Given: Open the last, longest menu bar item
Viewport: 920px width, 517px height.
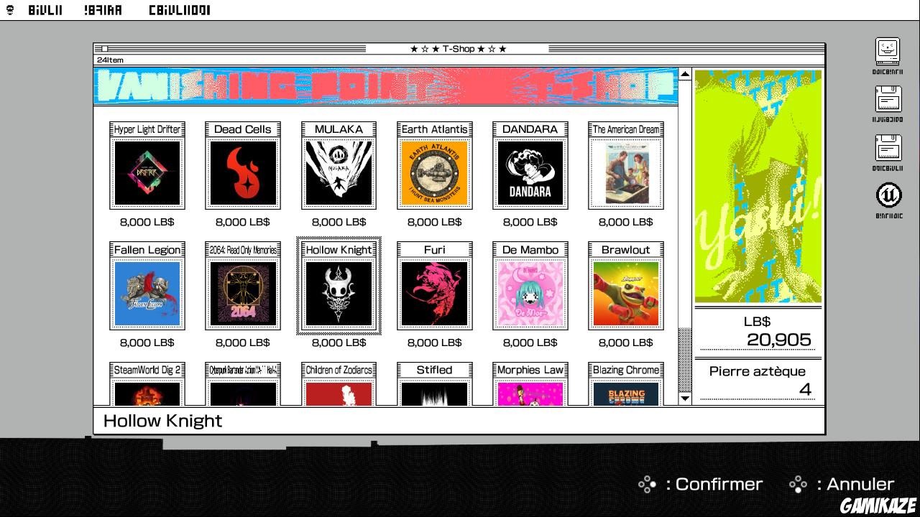Looking at the screenshot, I should tap(180, 10).
